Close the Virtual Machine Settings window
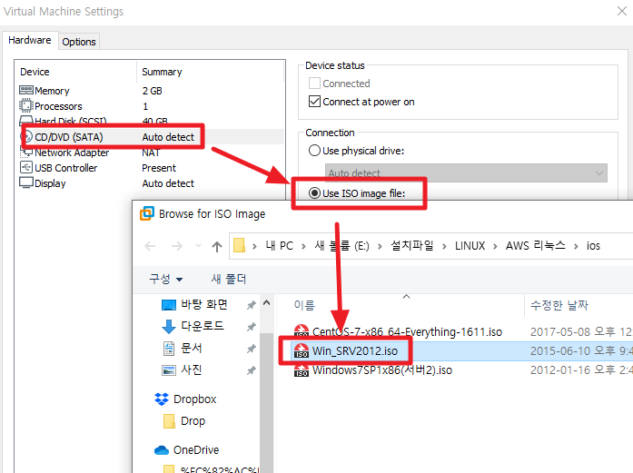This screenshot has height=473, width=633. pyautogui.click(x=622, y=11)
